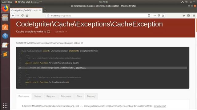
Task: Open Sublime Text from the dock
Action: [x=5, y=54]
